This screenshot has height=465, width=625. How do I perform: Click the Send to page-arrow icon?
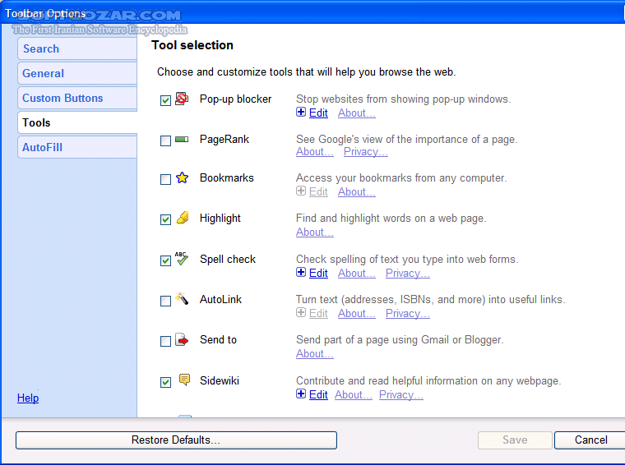point(182,339)
